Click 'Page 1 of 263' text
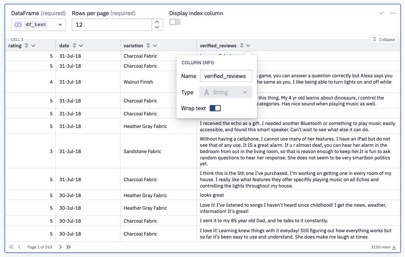The width and height of the screenshot is (405, 257). click(x=40, y=247)
